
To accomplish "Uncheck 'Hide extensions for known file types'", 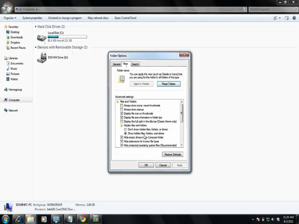I will coord(122,141).
